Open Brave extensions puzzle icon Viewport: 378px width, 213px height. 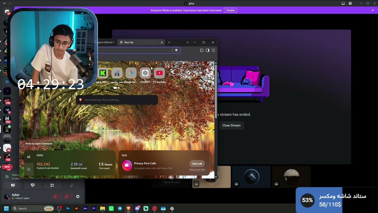click(202, 50)
